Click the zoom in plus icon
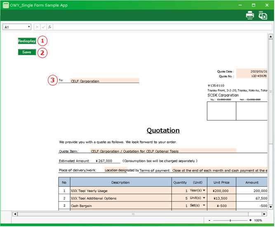The height and width of the screenshot is (227, 275). tap(251, 221)
